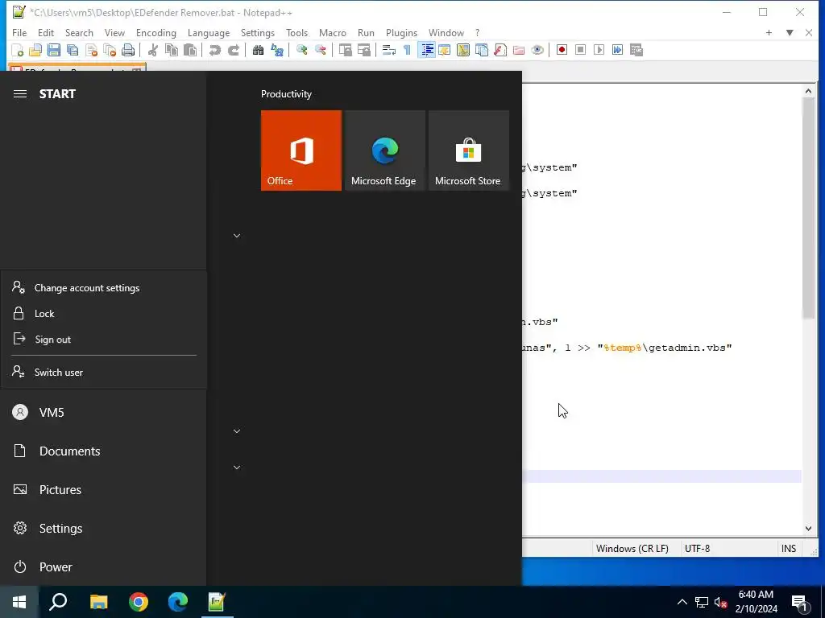Open the down-triangle dropdown beside menu bar
The height and width of the screenshot is (618, 825).
point(790,32)
